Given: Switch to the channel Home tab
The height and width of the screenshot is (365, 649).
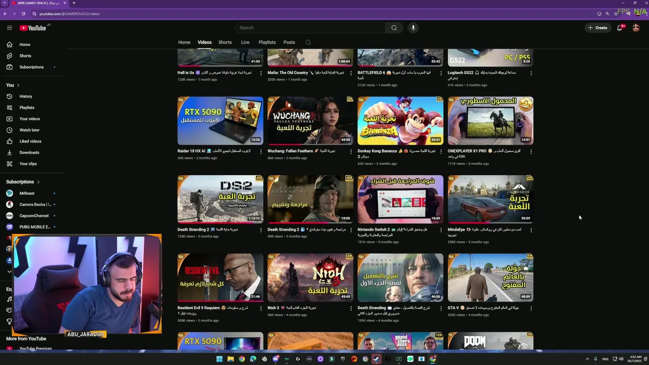Looking at the screenshot, I should click(x=184, y=43).
